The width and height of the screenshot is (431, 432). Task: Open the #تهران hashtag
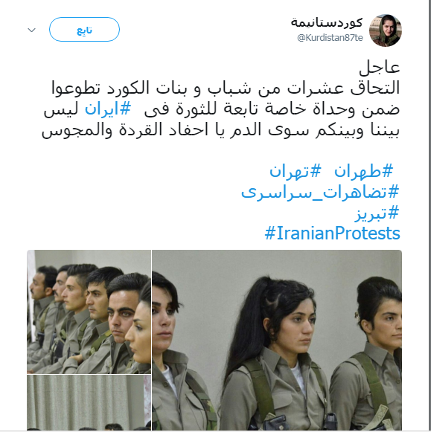pos(296,171)
